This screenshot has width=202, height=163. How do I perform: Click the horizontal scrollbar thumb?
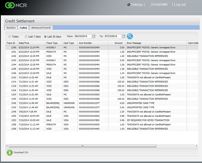click(82, 146)
